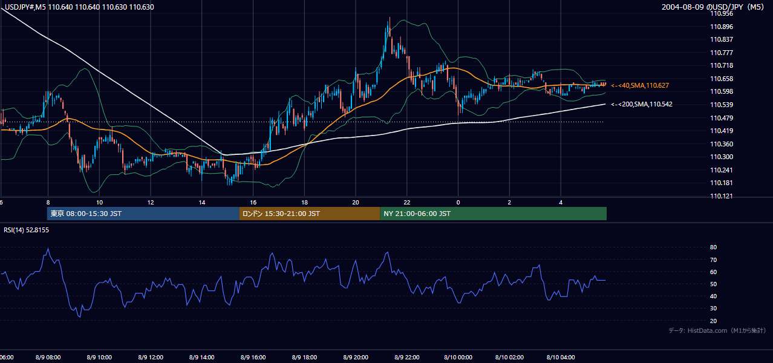This screenshot has height=363, width=773.
Task: Click the 110.479 price axis label
Action: (x=722, y=118)
